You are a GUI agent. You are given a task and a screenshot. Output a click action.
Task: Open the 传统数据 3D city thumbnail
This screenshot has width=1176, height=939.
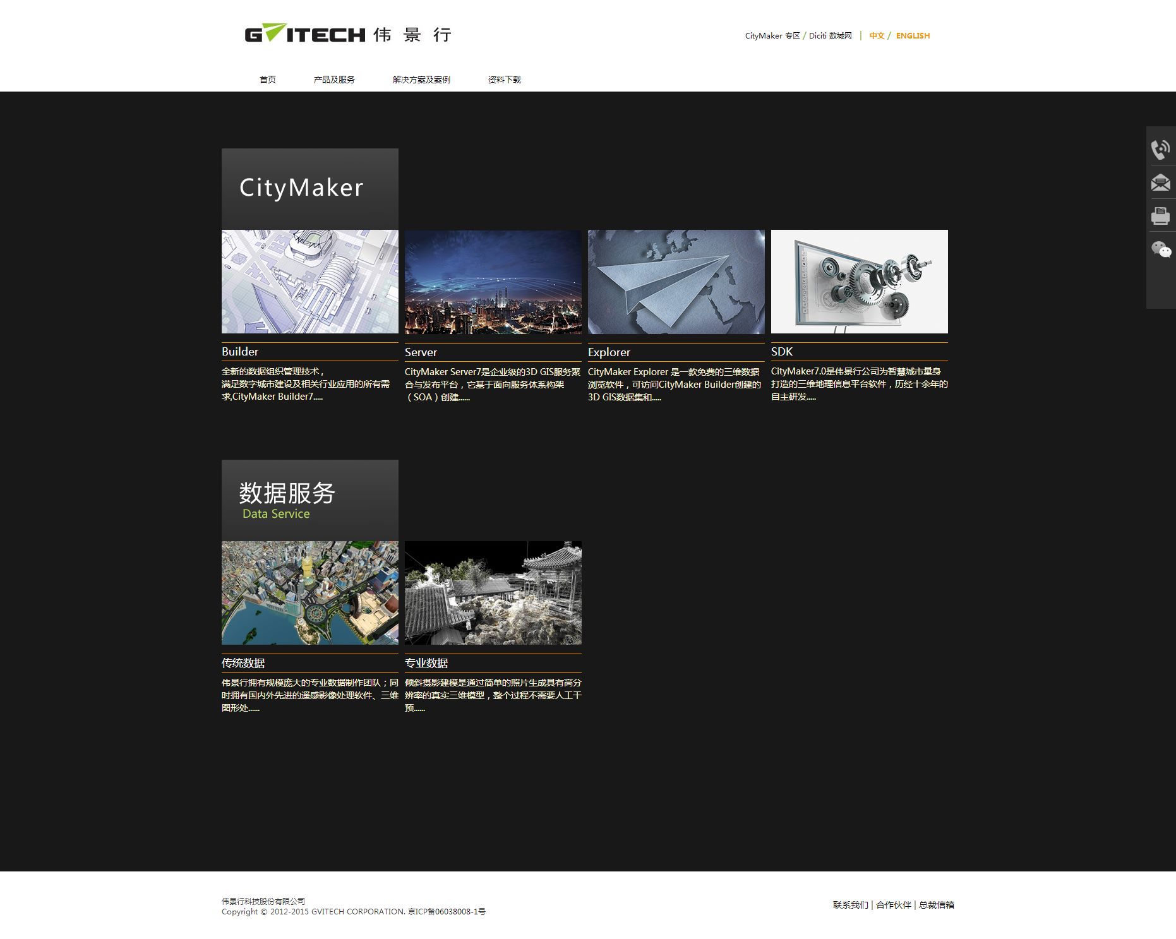(310, 593)
